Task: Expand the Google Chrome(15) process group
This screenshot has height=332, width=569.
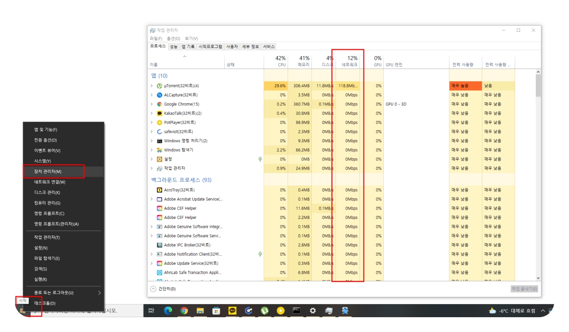Action: (x=152, y=104)
